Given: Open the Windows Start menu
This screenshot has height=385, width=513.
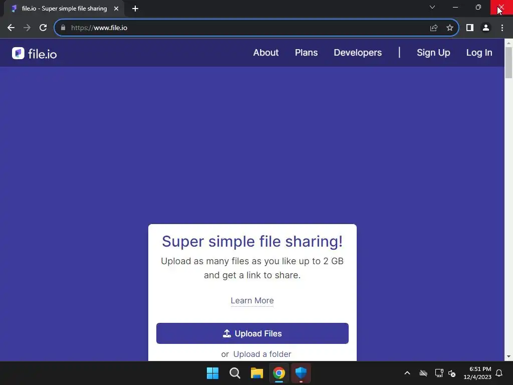Looking at the screenshot, I should 212,373.
